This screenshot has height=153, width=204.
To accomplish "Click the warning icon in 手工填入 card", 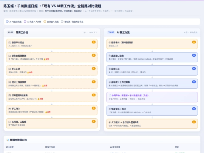I will tap(46, 112).
